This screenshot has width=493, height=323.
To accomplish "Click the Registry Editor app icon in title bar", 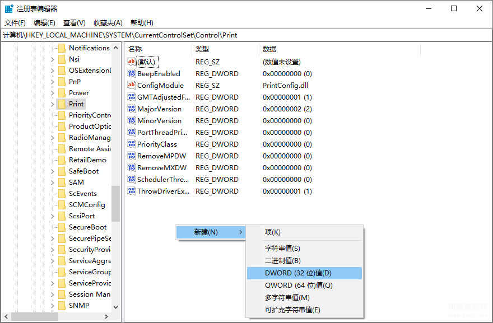I will click(9, 8).
